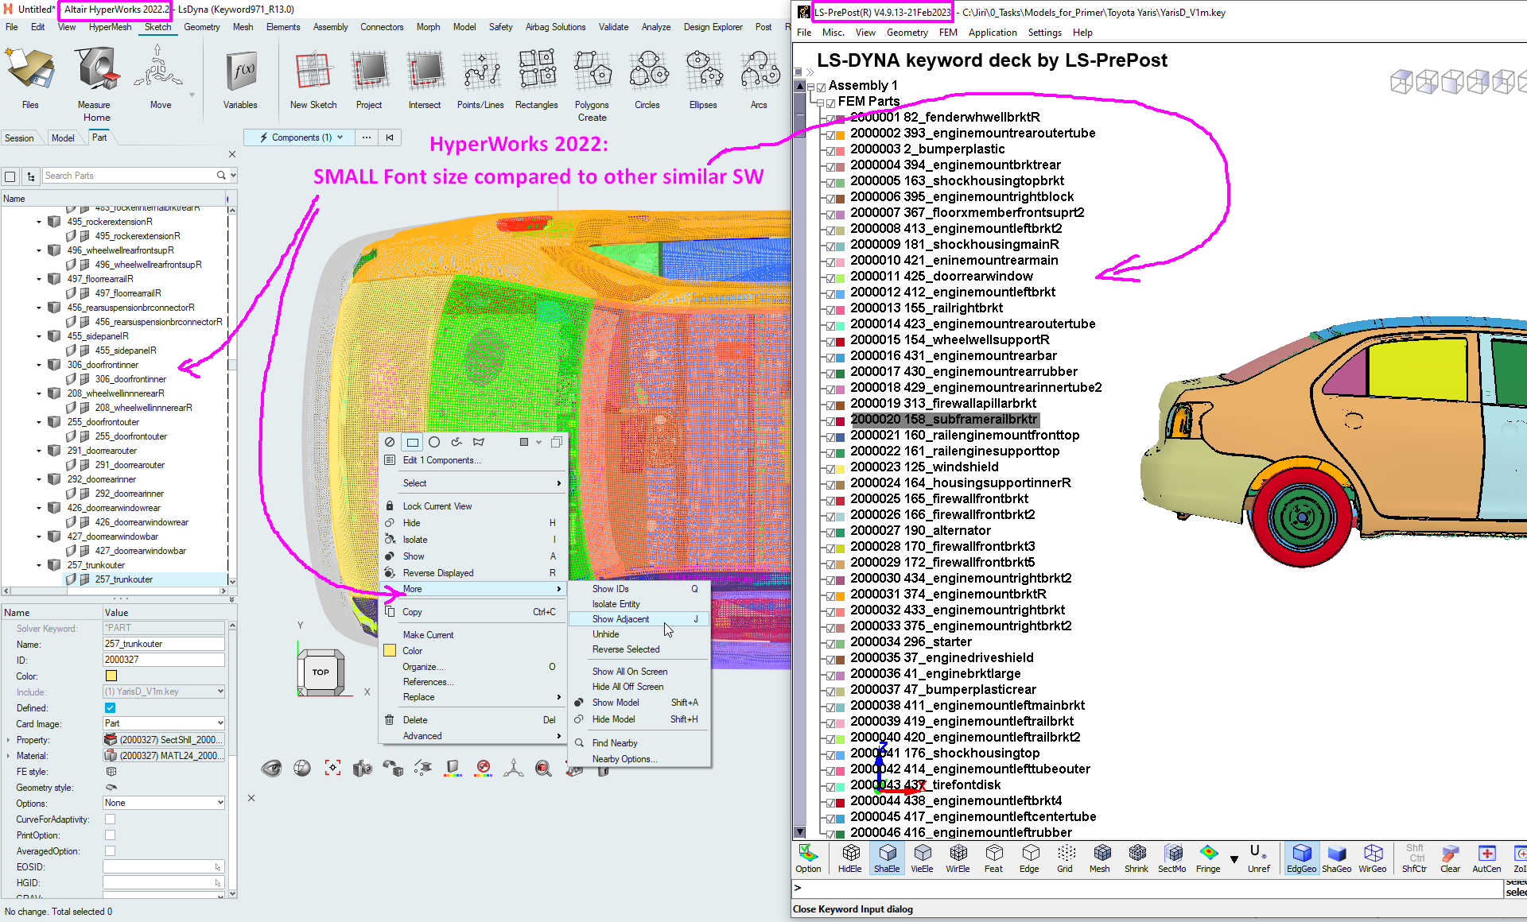Screen dimensions: 1527x922
Task: Collapse the 306_doorfrontinner tree node
Action: 39,365
